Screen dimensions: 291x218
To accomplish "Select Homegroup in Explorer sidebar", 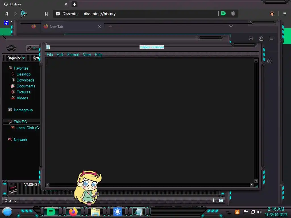I will pyautogui.click(x=23, y=110).
